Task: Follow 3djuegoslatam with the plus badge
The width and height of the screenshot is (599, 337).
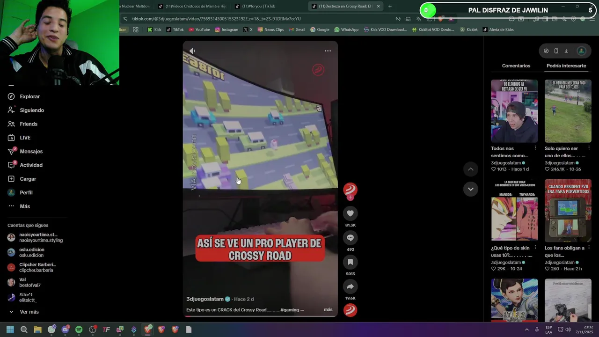Action: click(x=350, y=198)
